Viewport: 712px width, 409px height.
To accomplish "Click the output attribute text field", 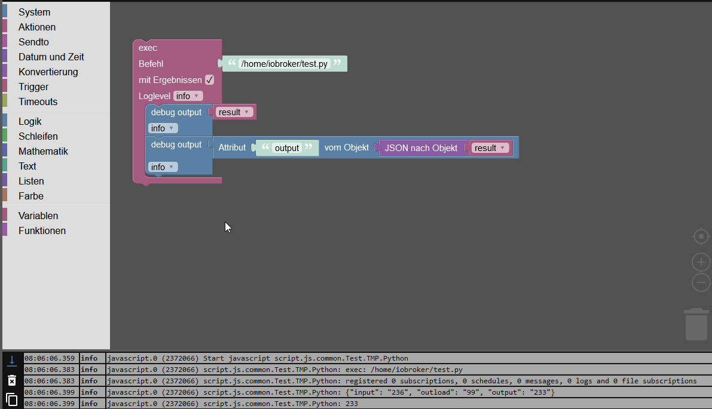I will click(287, 148).
